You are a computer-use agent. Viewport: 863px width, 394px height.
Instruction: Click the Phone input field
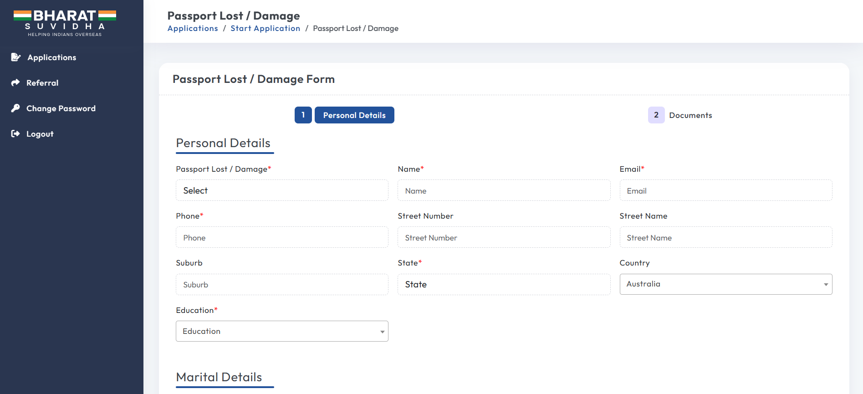click(282, 238)
